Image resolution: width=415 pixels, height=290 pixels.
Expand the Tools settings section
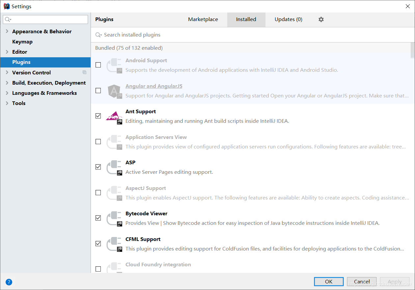pyautogui.click(x=7, y=103)
